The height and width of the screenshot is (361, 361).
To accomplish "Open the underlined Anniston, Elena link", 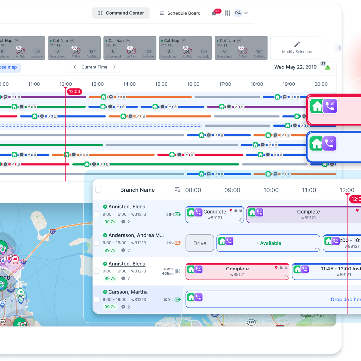I will pyautogui.click(x=127, y=264).
